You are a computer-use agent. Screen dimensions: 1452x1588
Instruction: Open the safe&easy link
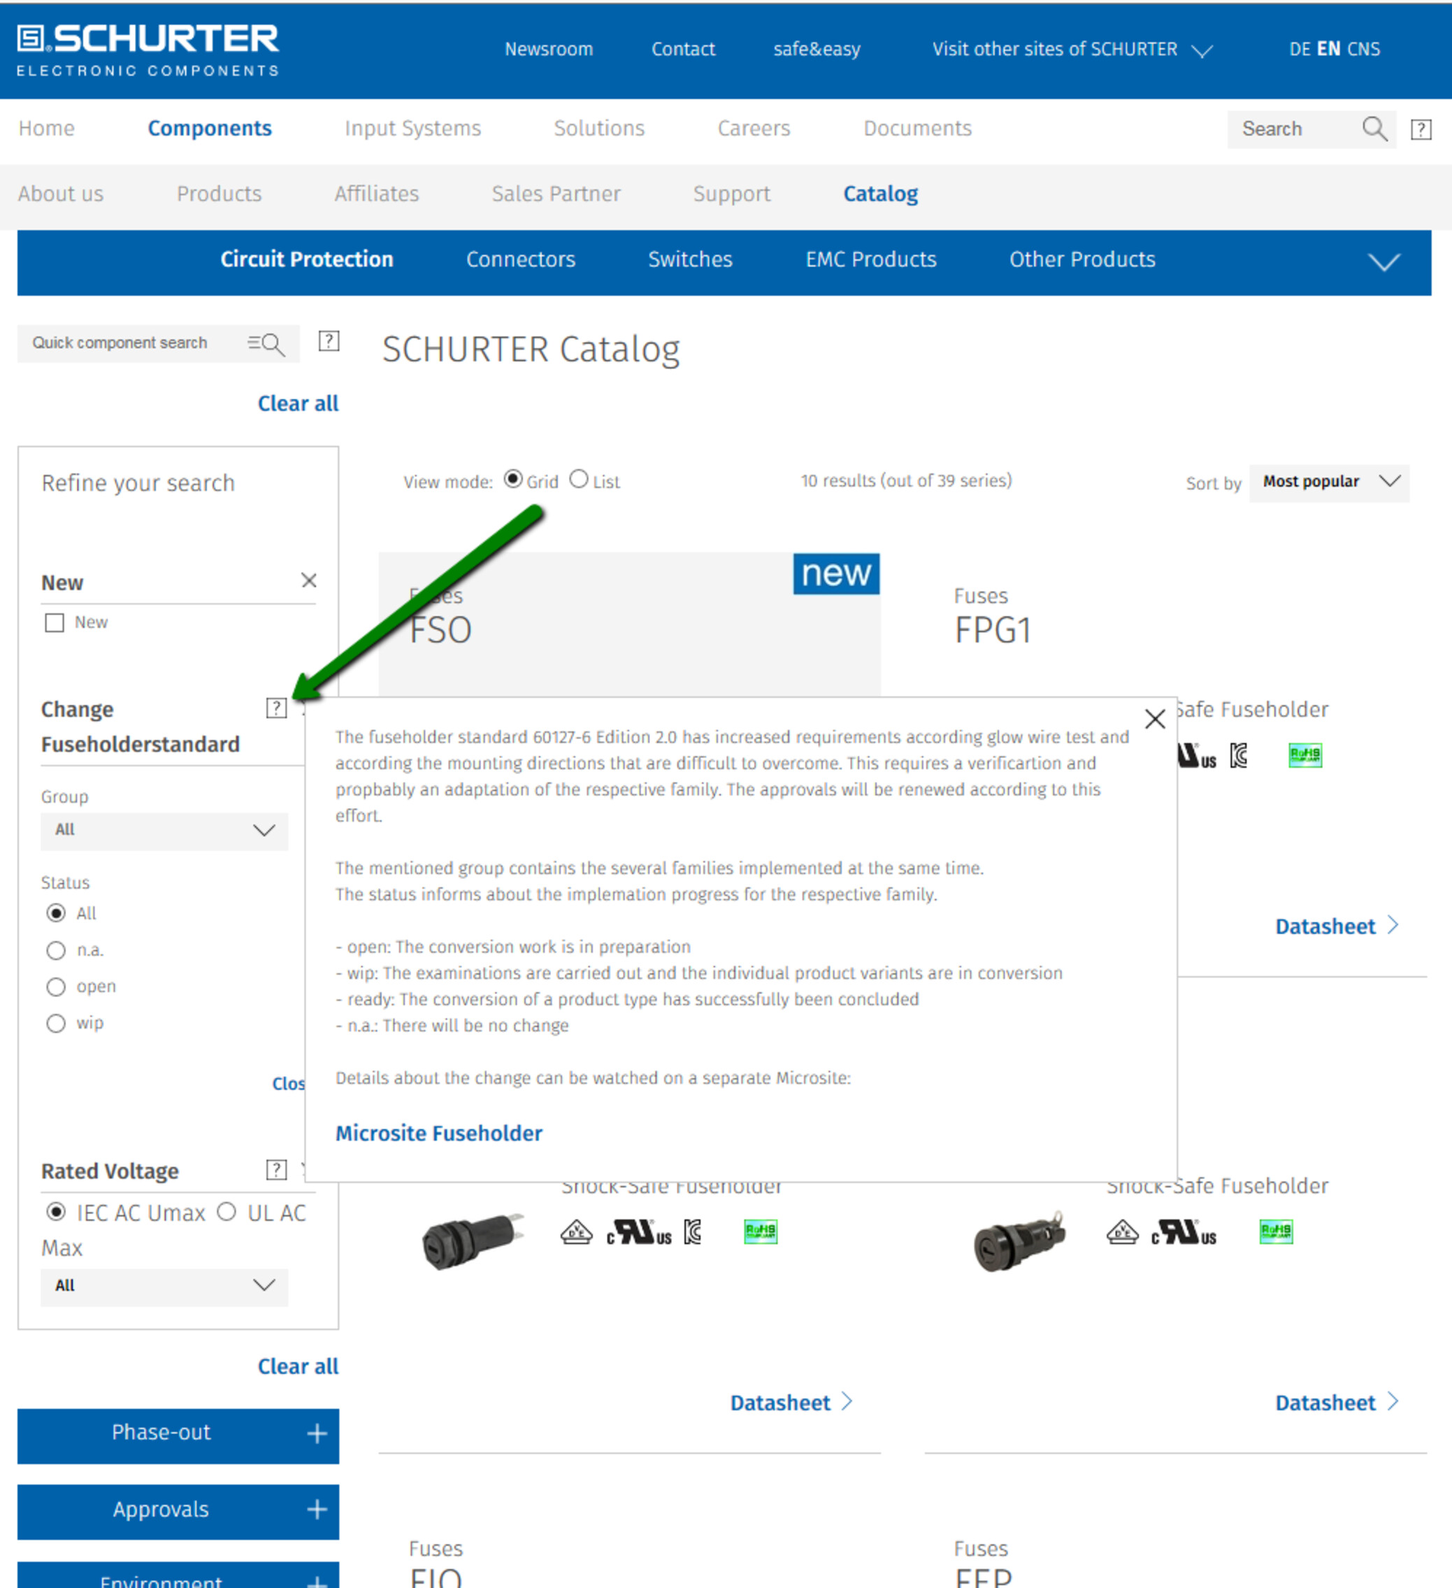tap(817, 49)
